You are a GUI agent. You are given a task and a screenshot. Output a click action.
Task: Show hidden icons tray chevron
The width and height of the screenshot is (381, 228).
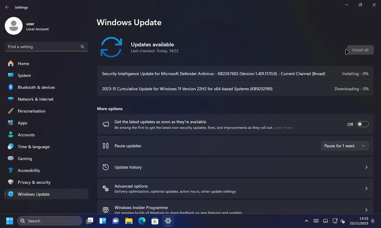click(x=306, y=221)
